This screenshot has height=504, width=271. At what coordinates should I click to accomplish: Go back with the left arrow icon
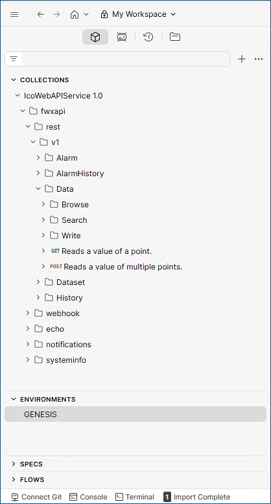tap(41, 14)
